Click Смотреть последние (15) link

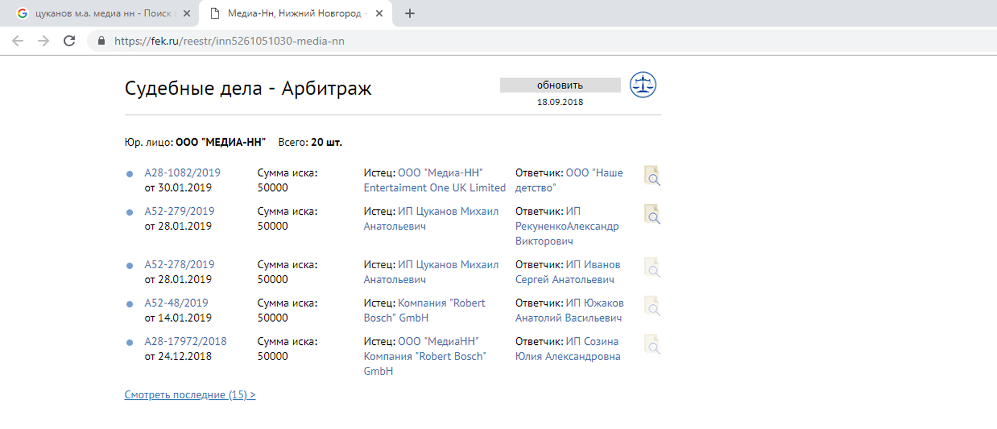pyautogui.click(x=190, y=394)
